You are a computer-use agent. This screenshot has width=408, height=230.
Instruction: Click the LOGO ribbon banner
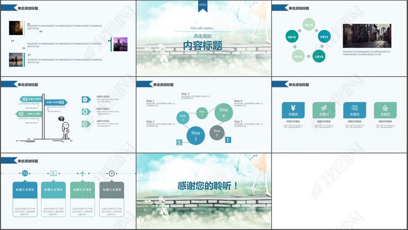203,6
